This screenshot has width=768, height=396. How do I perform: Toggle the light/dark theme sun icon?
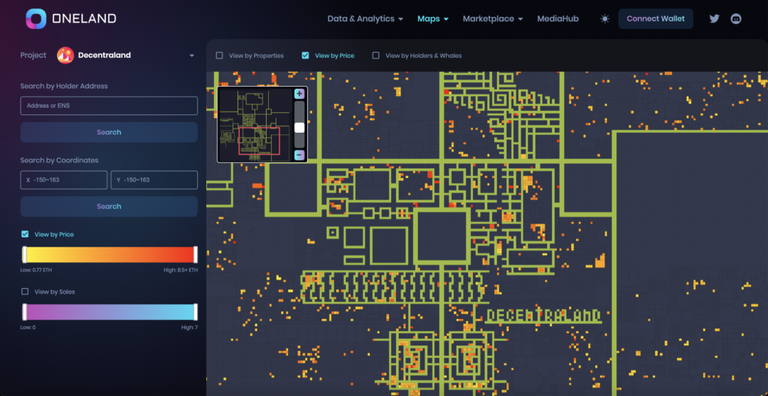(605, 19)
